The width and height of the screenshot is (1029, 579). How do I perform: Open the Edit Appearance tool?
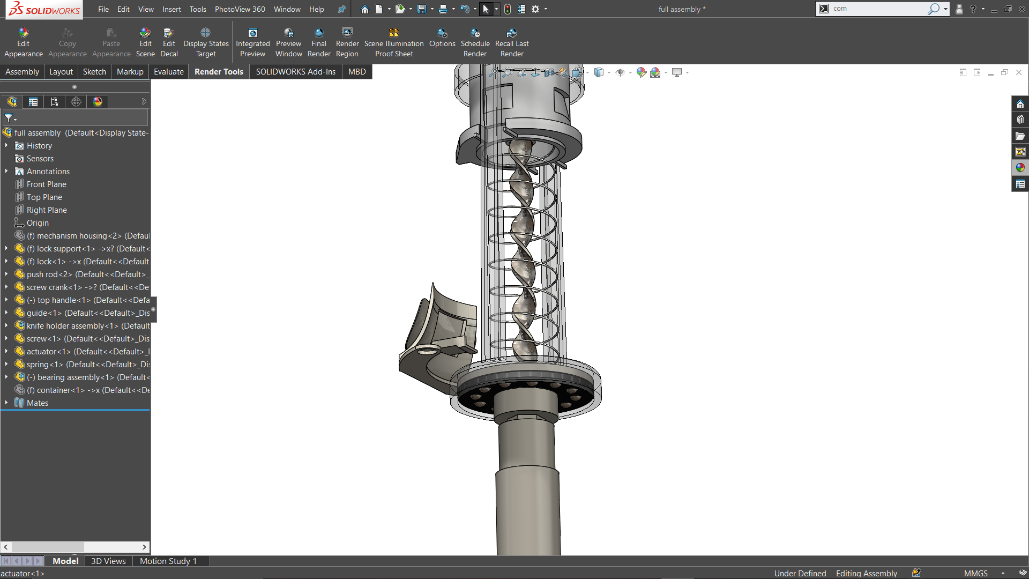point(23,43)
